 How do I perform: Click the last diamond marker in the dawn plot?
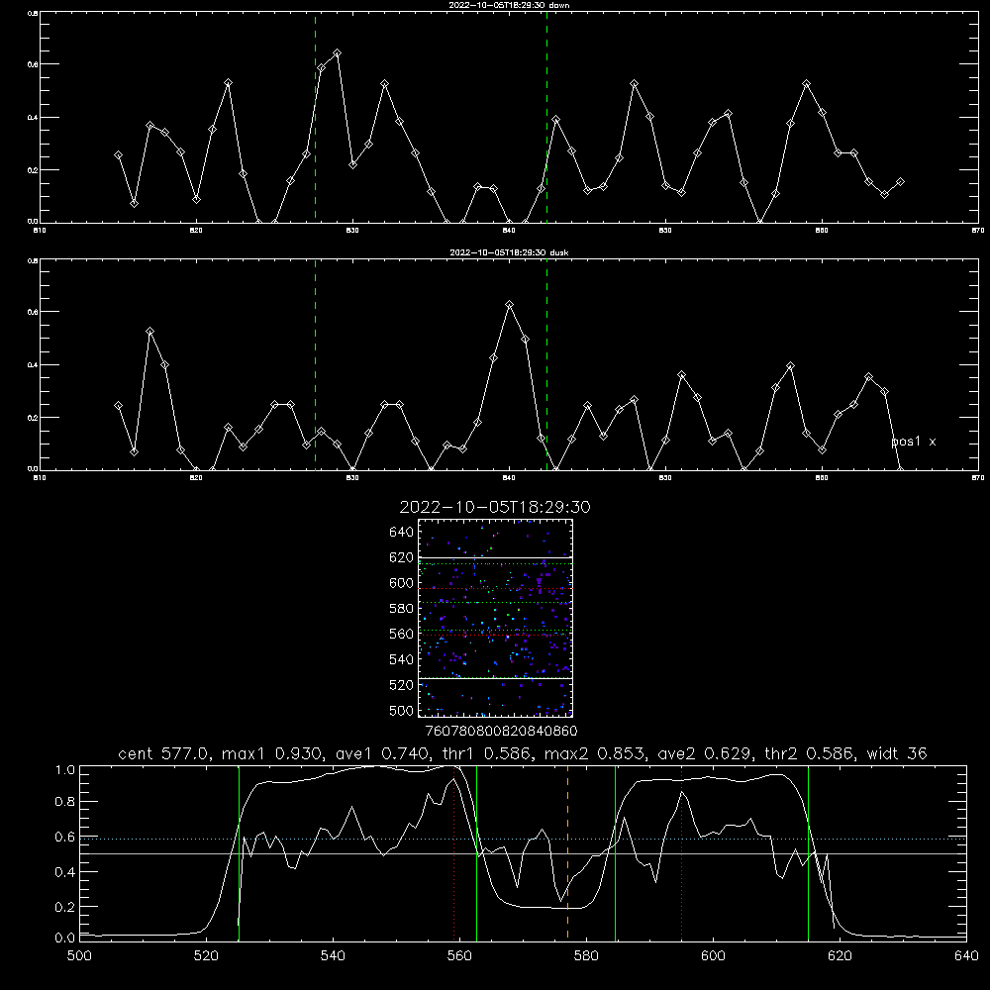901,182
